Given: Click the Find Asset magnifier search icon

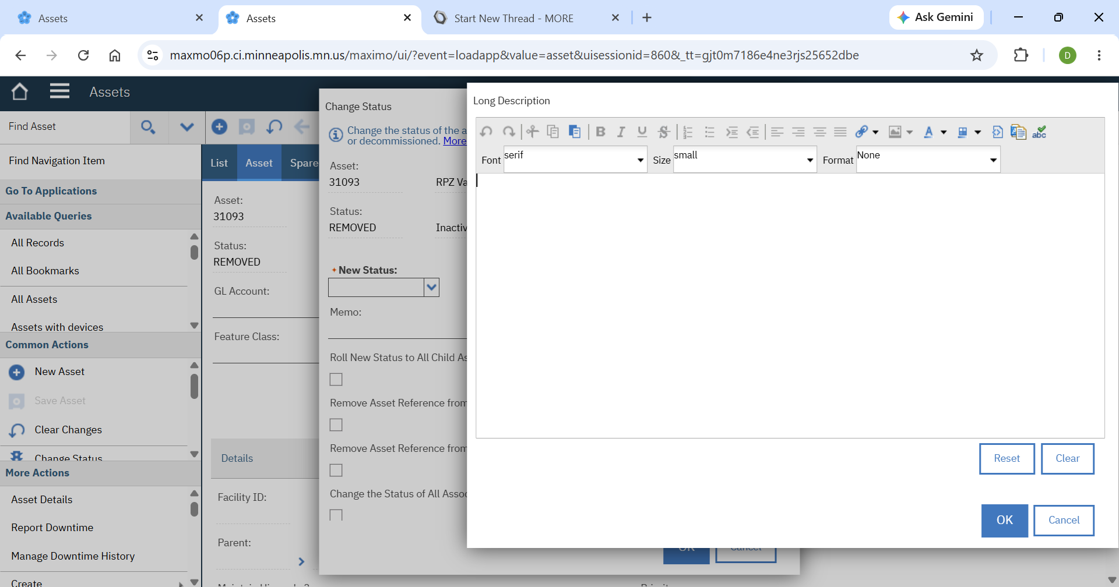Looking at the screenshot, I should tap(148, 127).
